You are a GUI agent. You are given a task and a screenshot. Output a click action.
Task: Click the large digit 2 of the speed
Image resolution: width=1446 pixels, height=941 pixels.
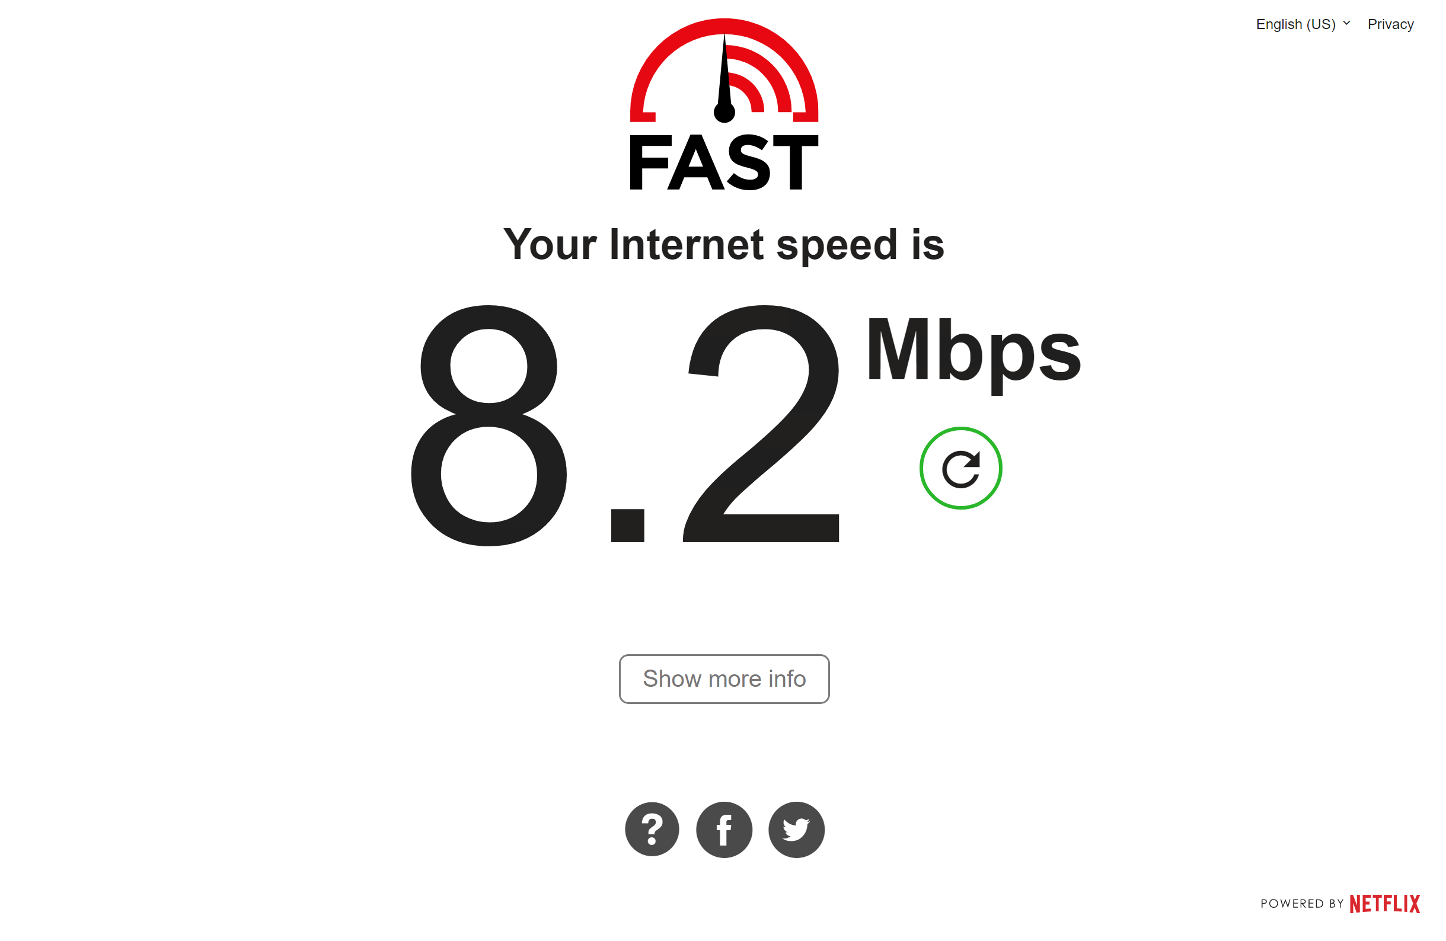(x=761, y=423)
